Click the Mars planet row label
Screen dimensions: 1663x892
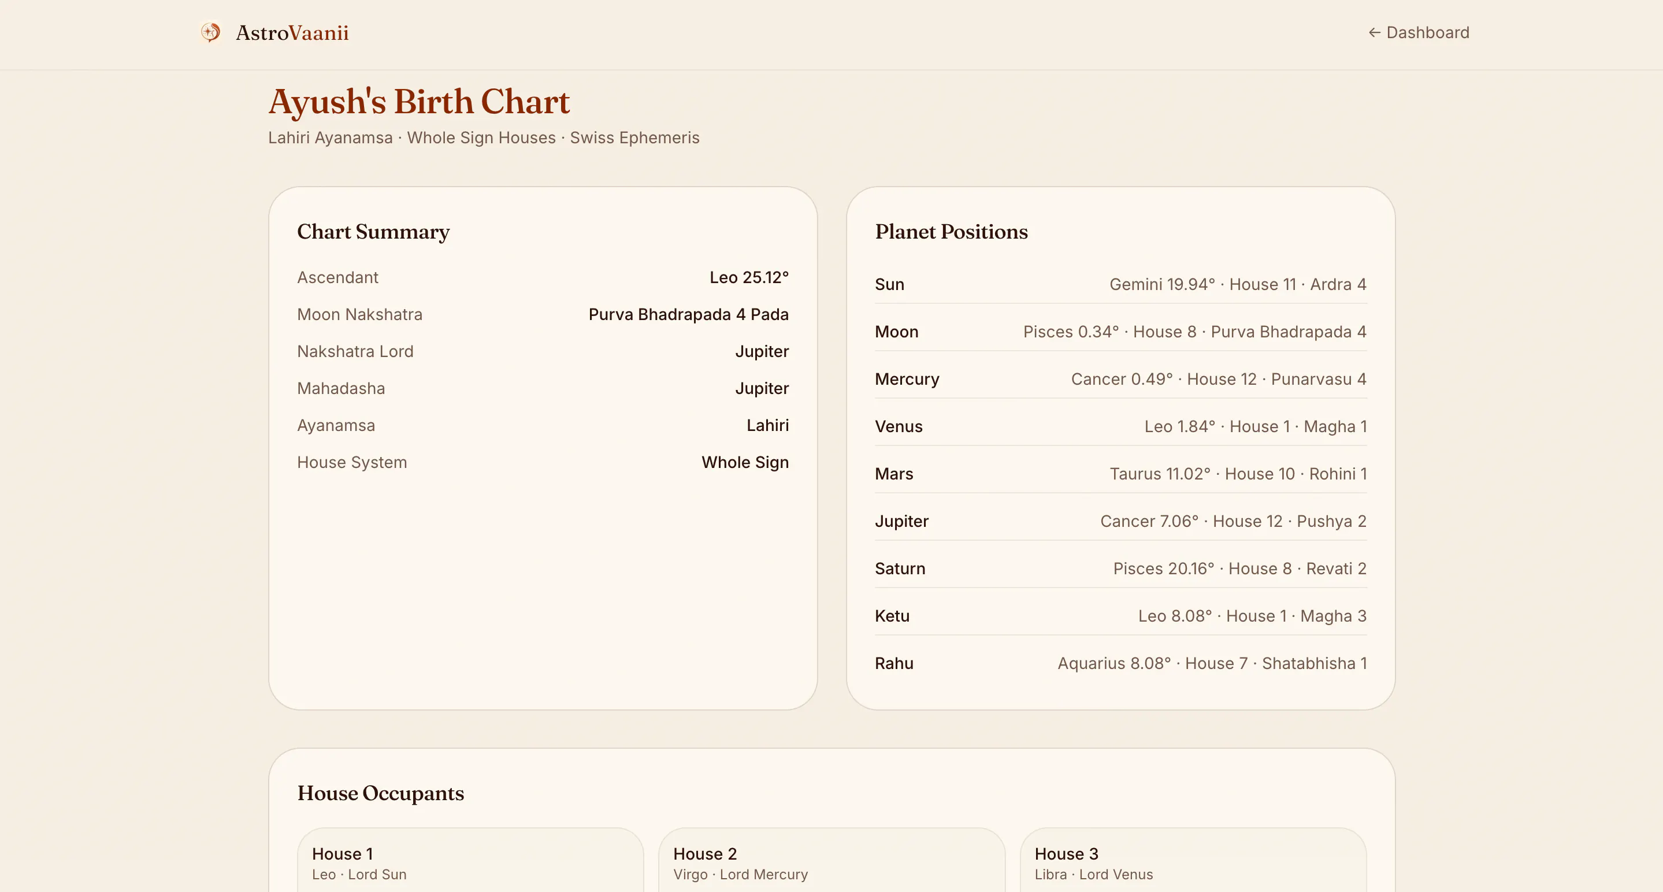click(893, 474)
